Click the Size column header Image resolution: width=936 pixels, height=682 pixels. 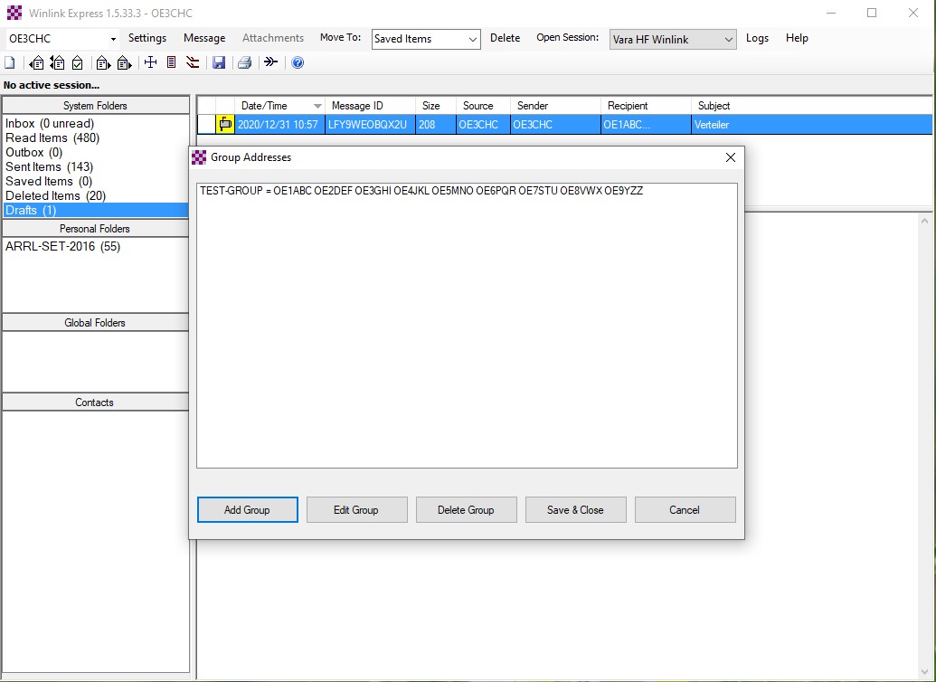click(436, 106)
